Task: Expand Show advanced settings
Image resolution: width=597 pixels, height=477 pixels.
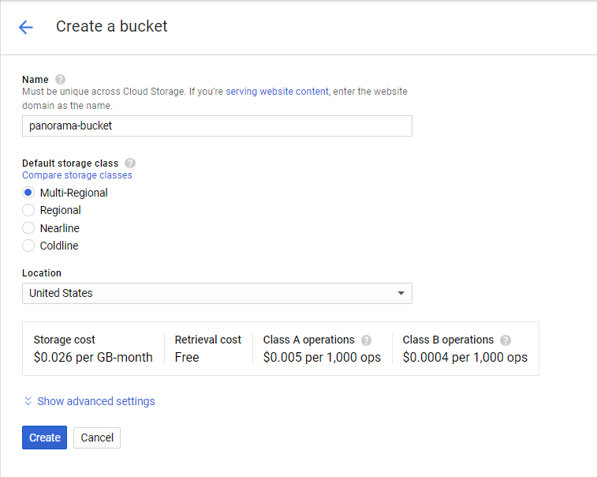Action: [95, 401]
